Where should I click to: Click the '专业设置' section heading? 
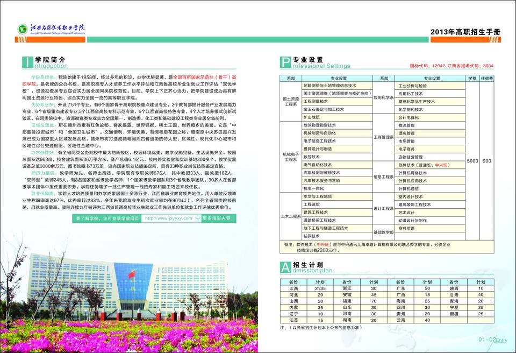coord(308,60)
